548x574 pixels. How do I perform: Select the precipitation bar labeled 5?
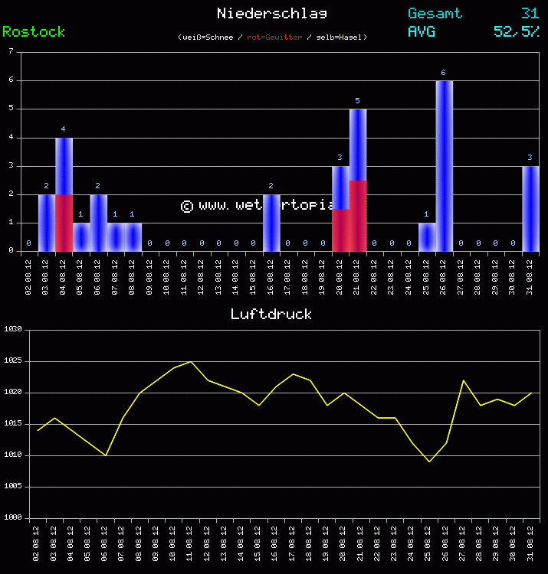pos(358,144)
